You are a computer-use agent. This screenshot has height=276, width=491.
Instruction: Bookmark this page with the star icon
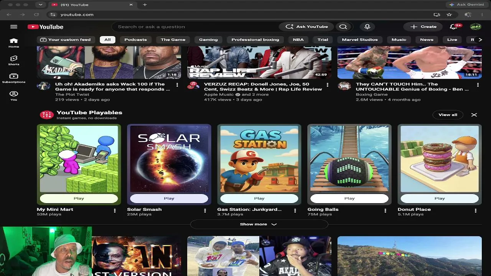tap(449, 15)
